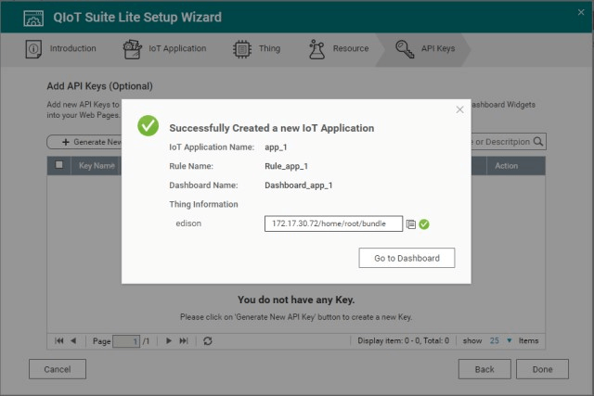Close the success dialog with the X

click(x=459, y=109)
